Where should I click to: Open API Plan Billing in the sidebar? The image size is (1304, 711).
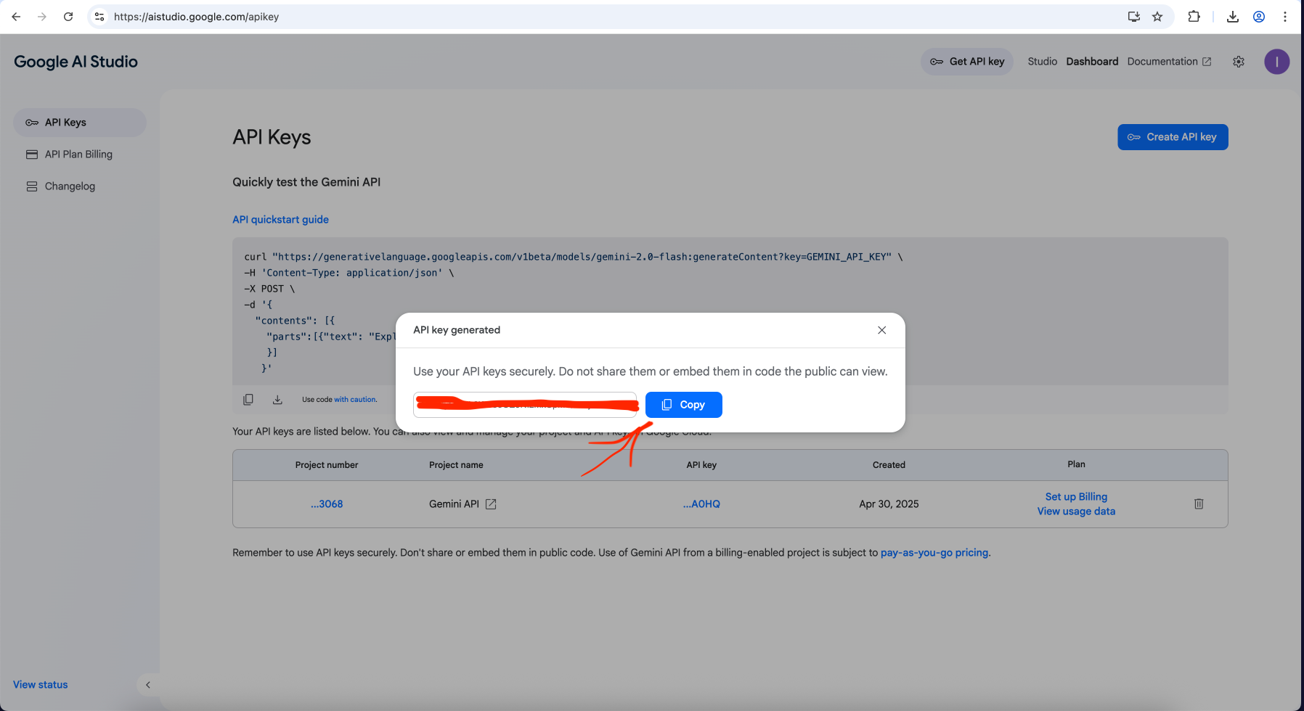point(80,155)
